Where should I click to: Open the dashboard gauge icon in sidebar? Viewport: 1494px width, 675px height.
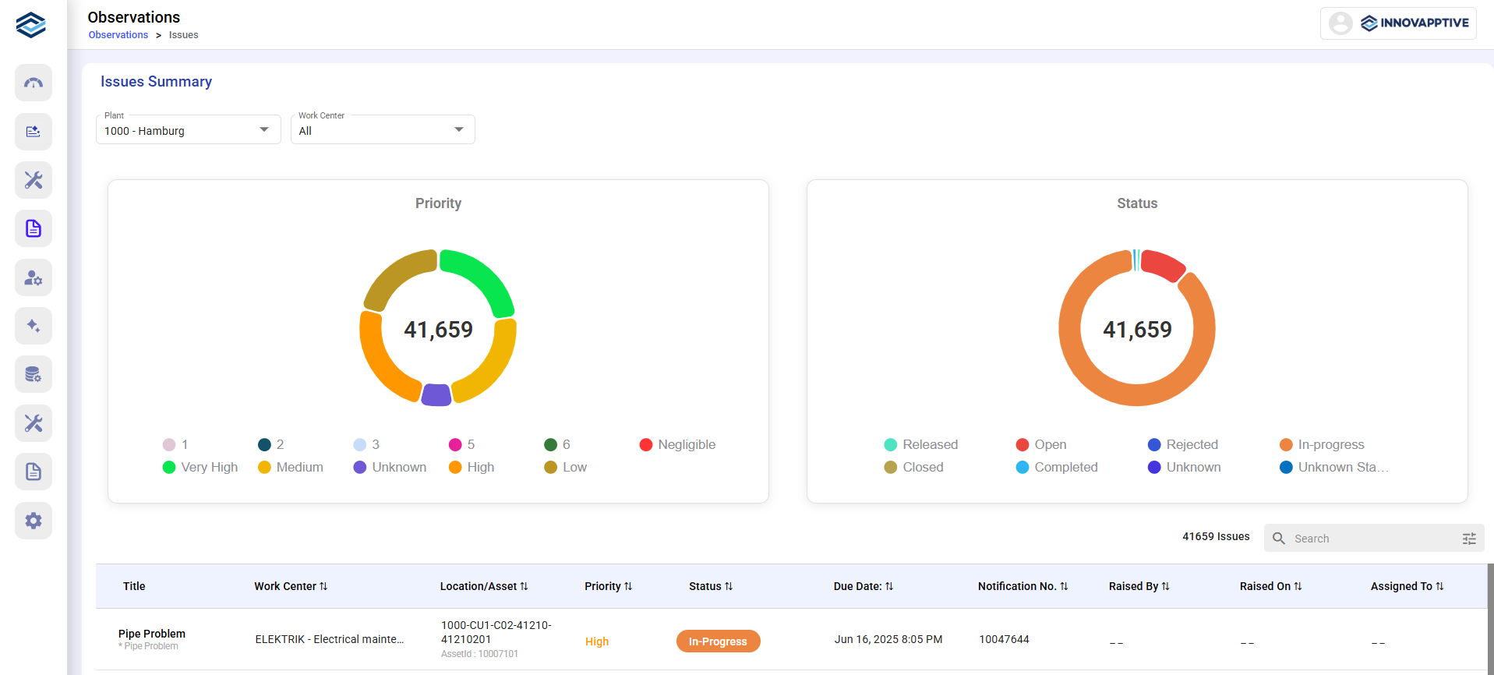point(34,83)
